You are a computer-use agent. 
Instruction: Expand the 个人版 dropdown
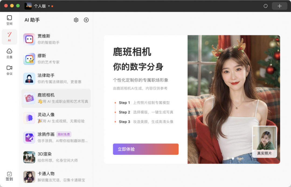[43, 6]
